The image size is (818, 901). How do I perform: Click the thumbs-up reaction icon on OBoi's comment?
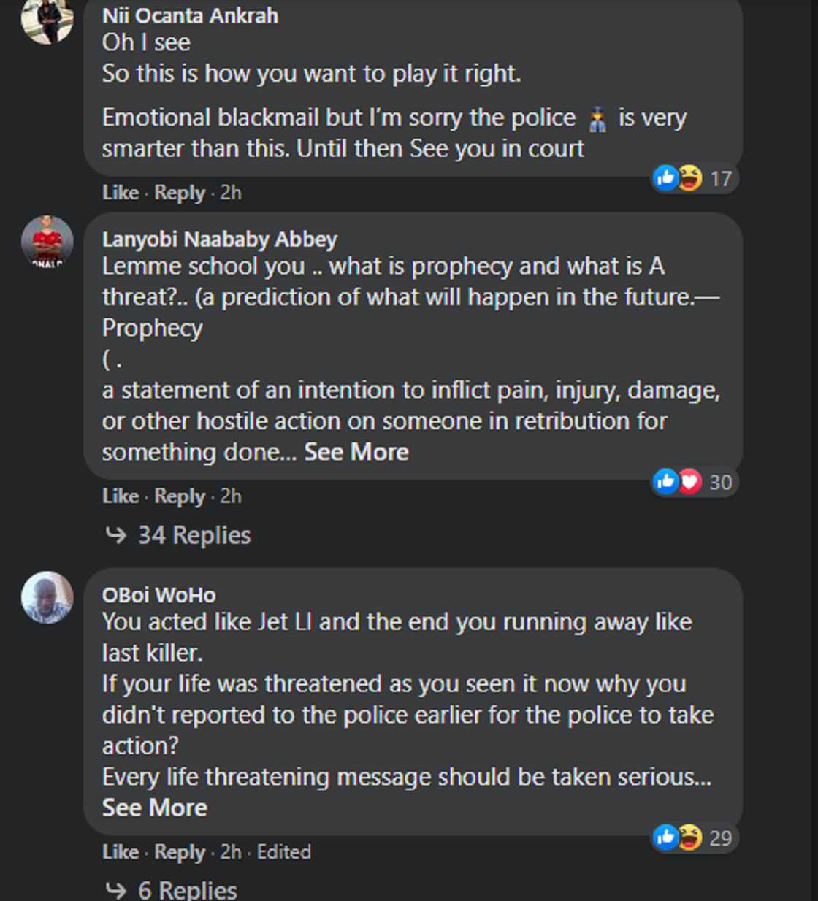click(x=665, y=837)
